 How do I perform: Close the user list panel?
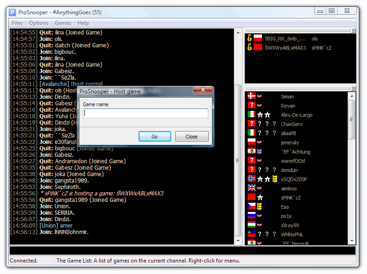pos(353,88)
